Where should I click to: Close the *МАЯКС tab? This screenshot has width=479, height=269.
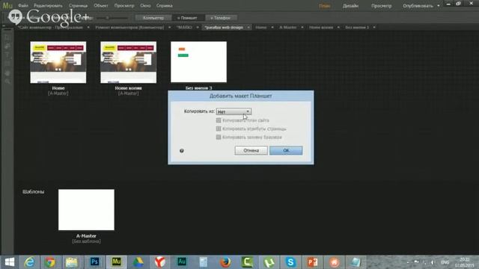click(198, 28)
